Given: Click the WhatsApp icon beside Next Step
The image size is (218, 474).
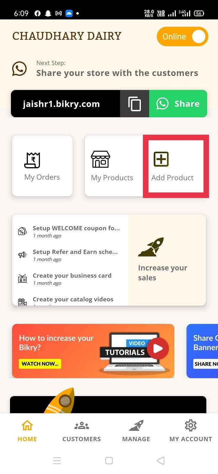Looking at the screenshot, I should [x=19, y=69].
